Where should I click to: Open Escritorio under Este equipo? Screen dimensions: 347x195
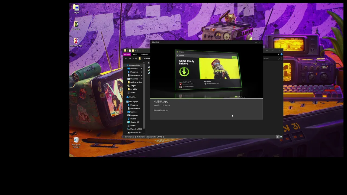(134, 112)
